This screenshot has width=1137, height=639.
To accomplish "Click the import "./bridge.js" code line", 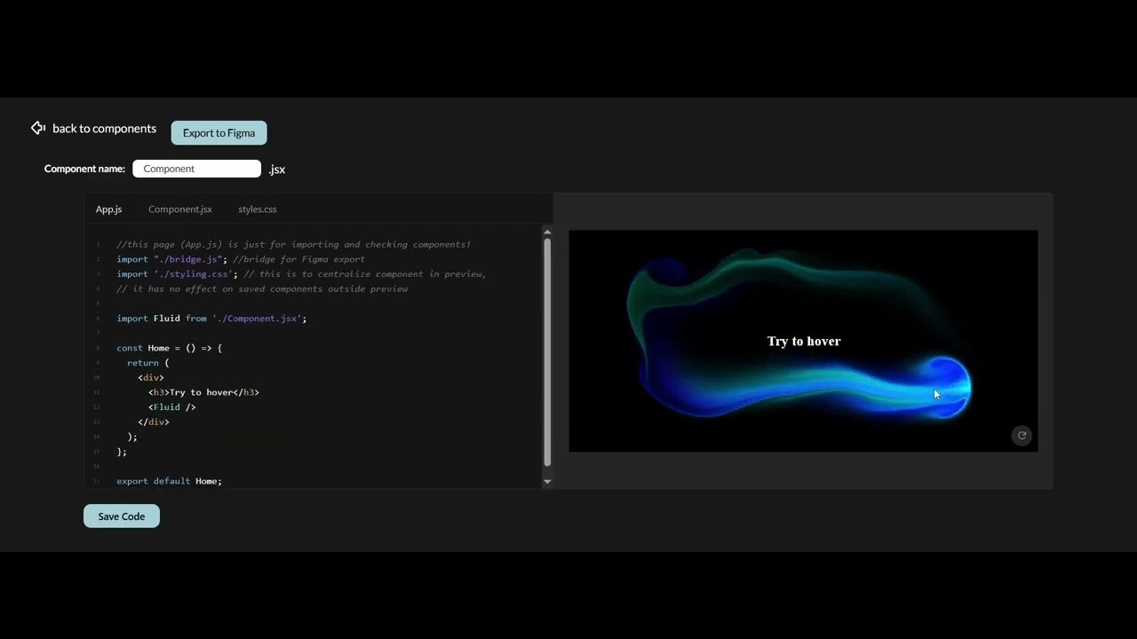I will click(241, 259).
